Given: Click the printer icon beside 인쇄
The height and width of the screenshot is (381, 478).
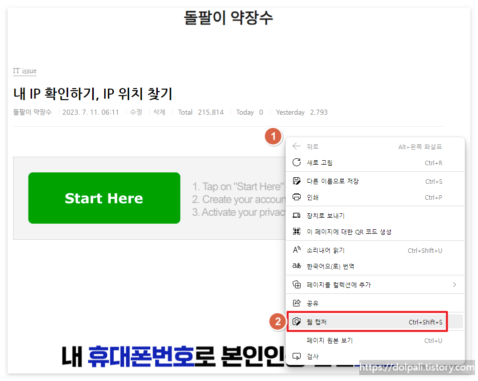Looking at the screenshot, I should [296, 197].
